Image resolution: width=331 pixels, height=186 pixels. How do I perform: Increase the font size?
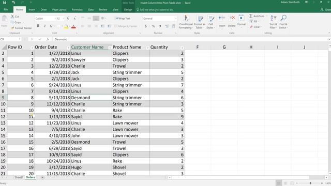coord(68,19)
